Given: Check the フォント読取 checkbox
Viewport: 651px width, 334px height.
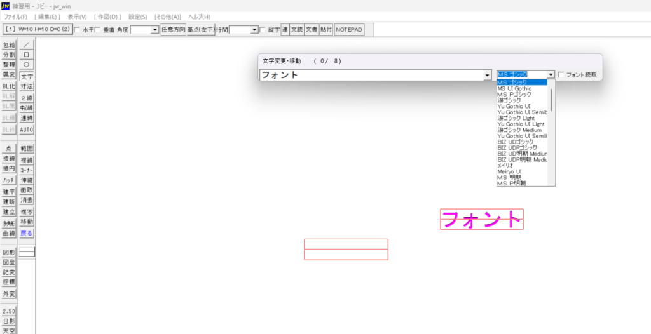Looking at the screenshot, I should point(561,75).
